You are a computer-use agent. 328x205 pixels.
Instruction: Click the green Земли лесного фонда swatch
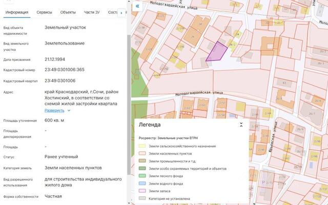(142, 176)
